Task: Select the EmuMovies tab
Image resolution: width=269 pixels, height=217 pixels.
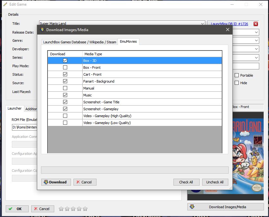Action: pyautogui.click(x=128, y=41)
